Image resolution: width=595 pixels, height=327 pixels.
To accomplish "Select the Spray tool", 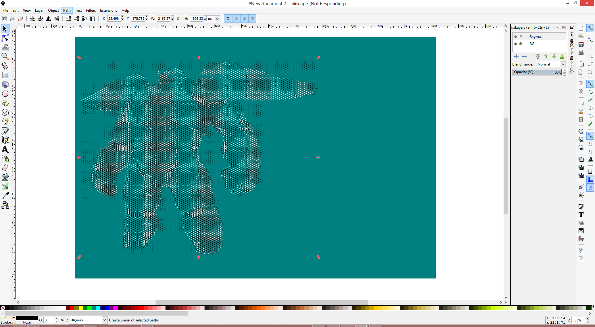I will click(5, 159).
